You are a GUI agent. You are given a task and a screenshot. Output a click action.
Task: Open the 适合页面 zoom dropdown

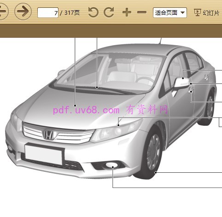(170, 12)
